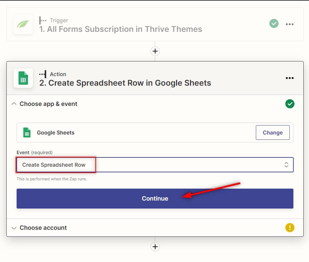
Task: Open the trigger step's three-dot menu
Action: [290, 24]
